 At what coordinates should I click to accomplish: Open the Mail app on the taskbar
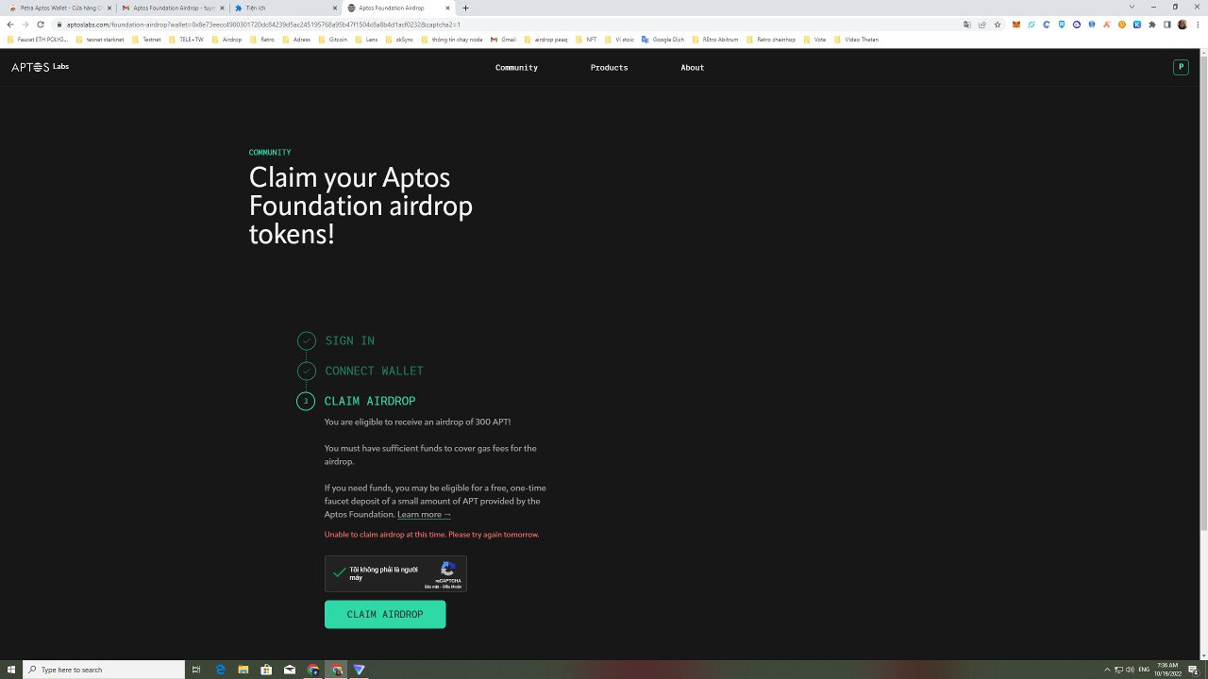coord(290,670)
